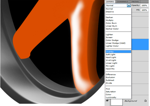Choose the Difference blend mode
This screenshot has width=150, height=106.
(111, 74)
